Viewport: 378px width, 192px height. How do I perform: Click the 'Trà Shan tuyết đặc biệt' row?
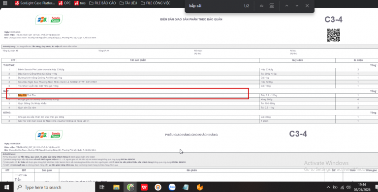pos(190,86)
